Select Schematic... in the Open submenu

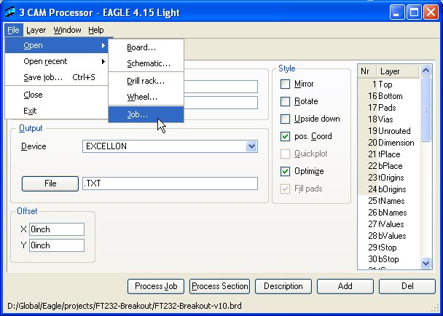pyautogui.click(x=146, y=63)
